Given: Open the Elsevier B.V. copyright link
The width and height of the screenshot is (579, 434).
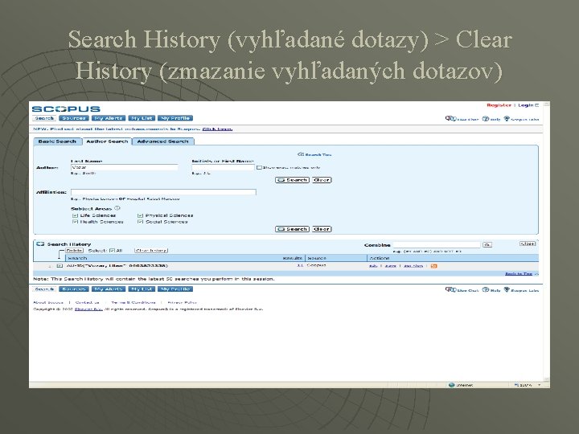Looking at the screenshot, I should [88, 309].
